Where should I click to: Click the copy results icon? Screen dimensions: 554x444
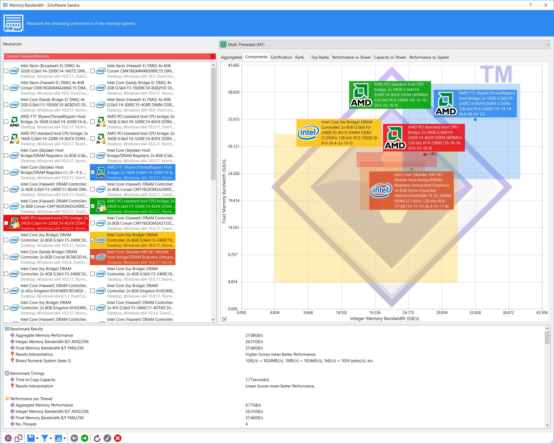click(19, 438)
